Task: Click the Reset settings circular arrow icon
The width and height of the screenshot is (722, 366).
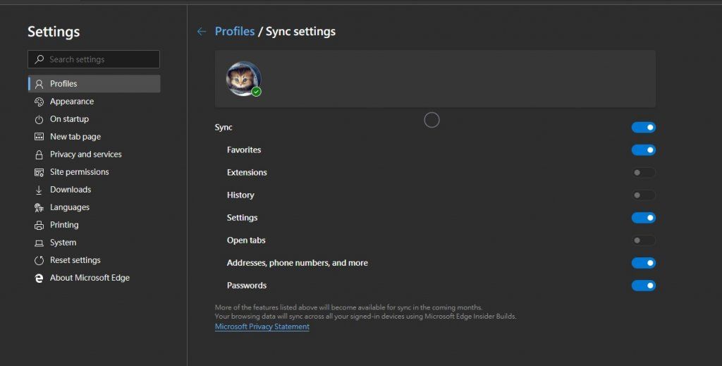Action: [39, 261]
